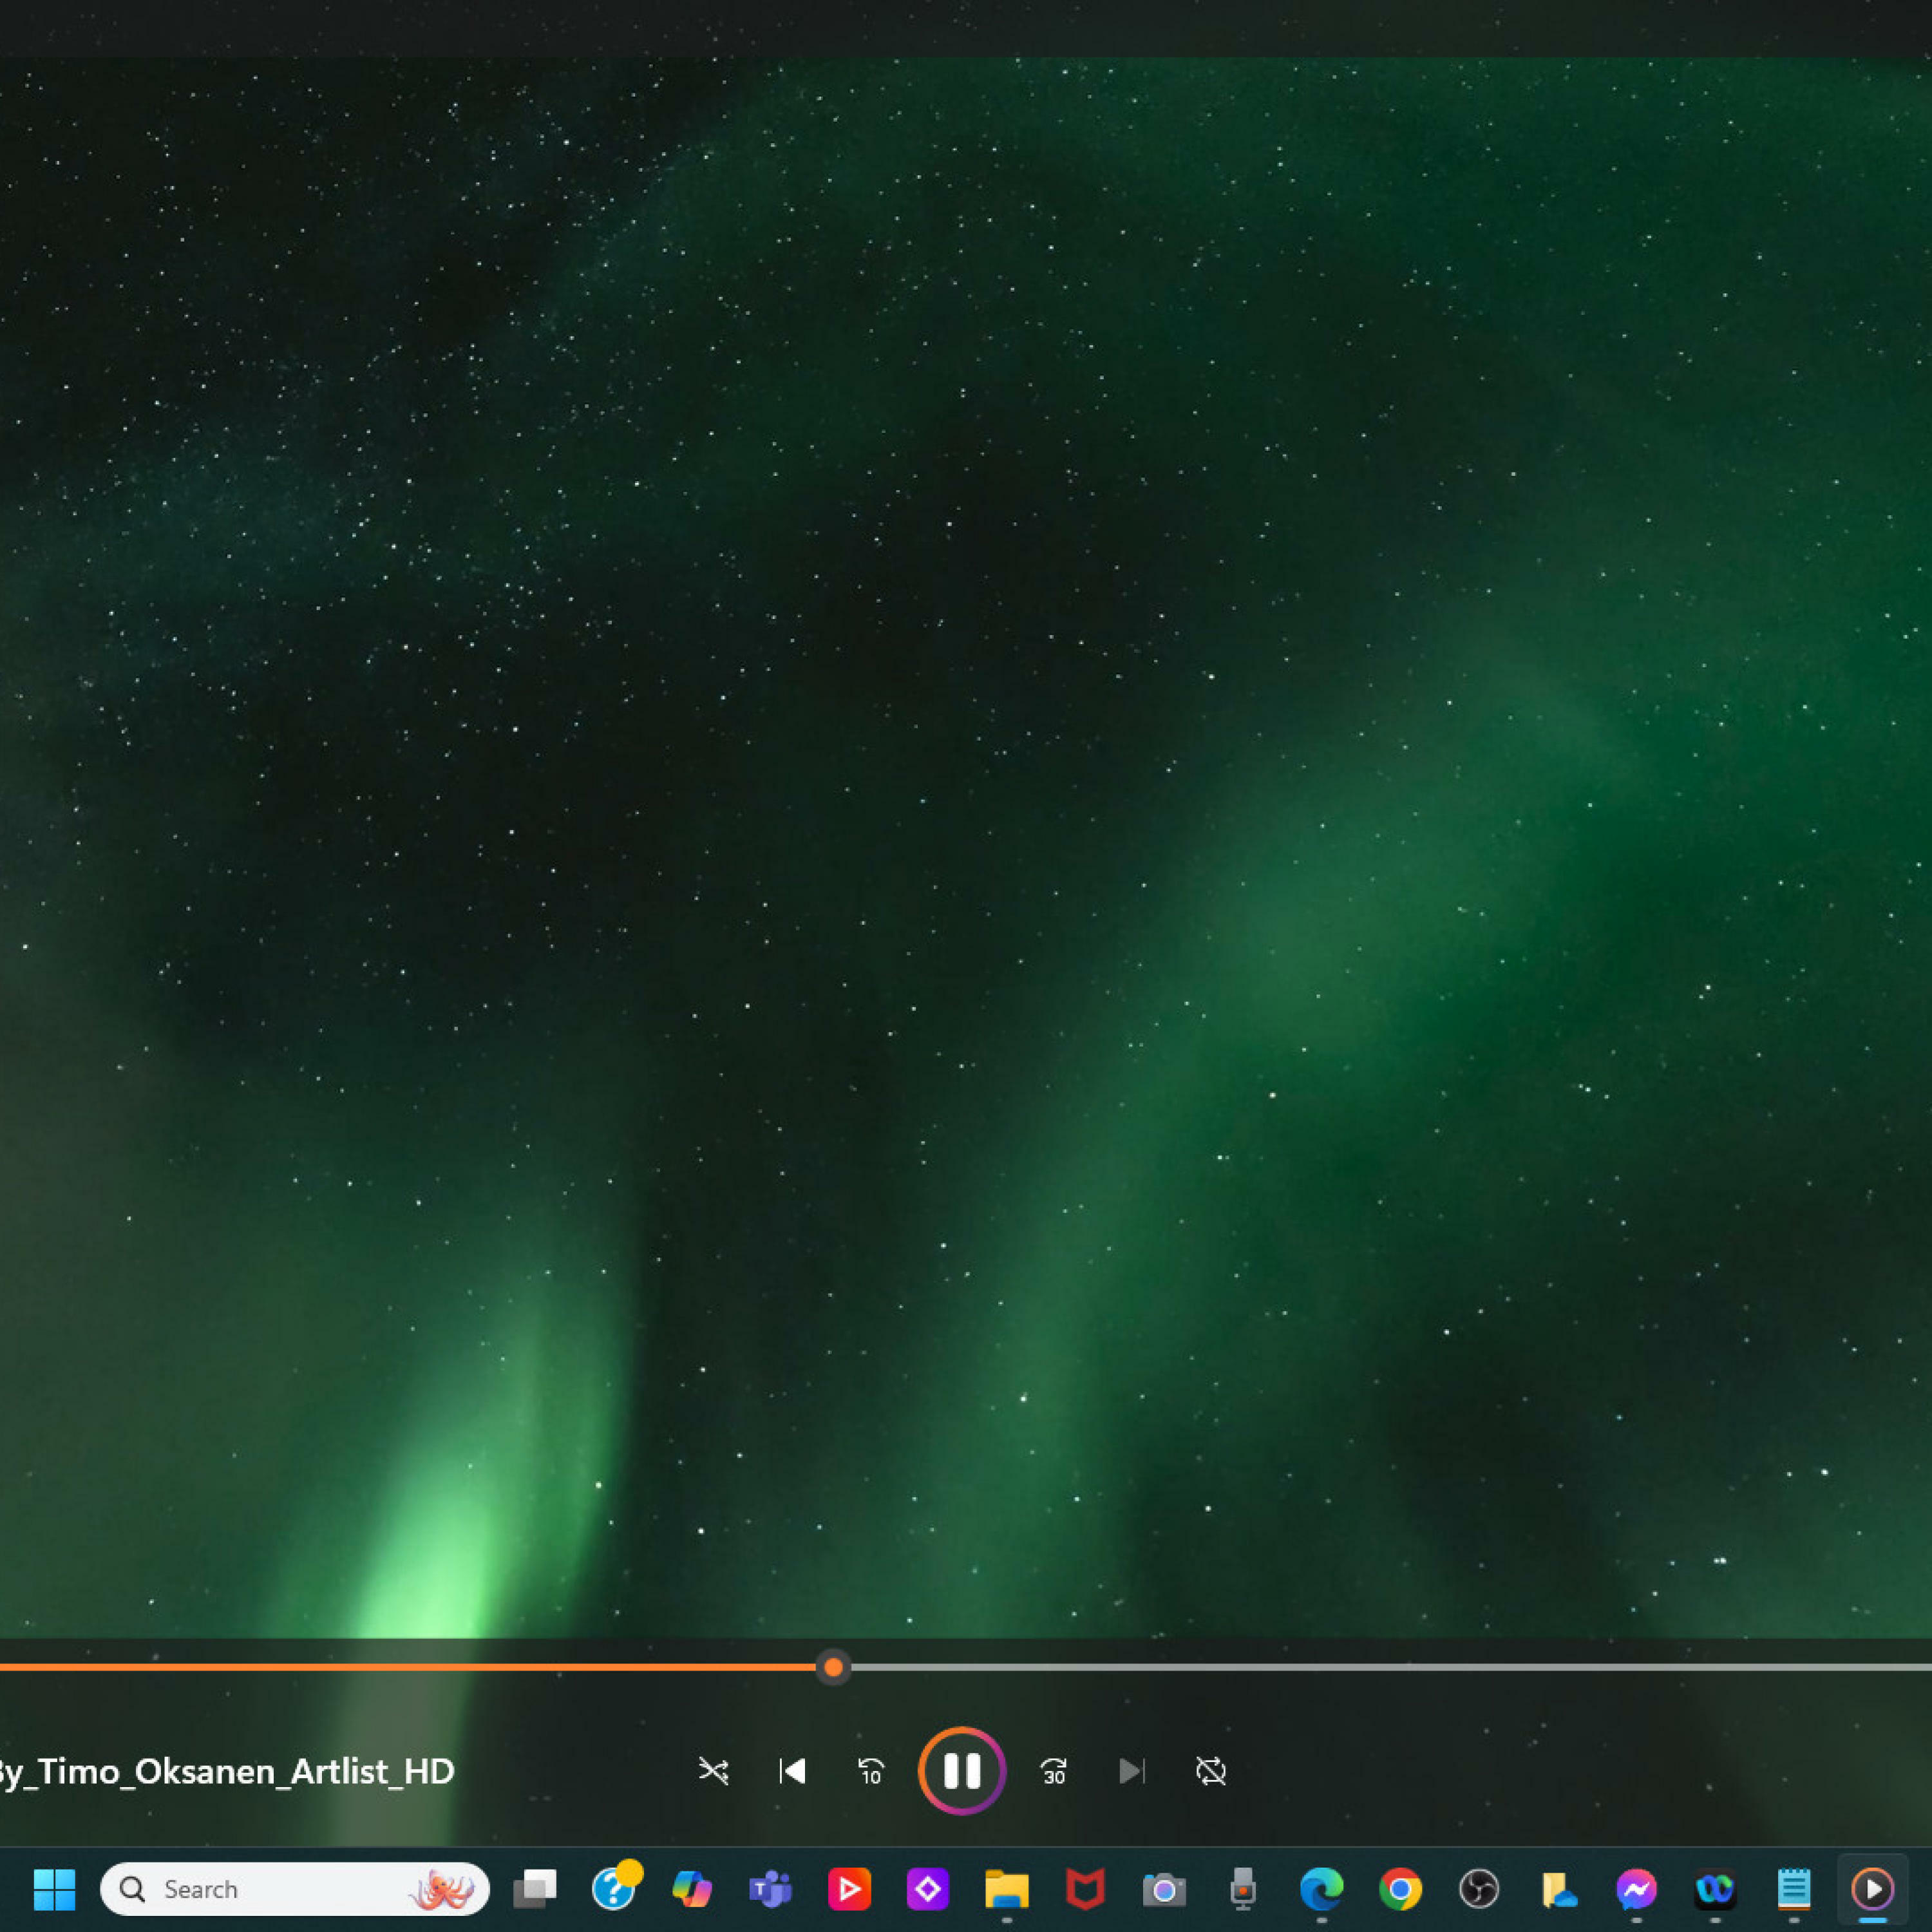Image resolution: width=1932 pixels, height=1932 pixels.
Task: Open Task View from taskbar
Action: [x=535, y=1889]
